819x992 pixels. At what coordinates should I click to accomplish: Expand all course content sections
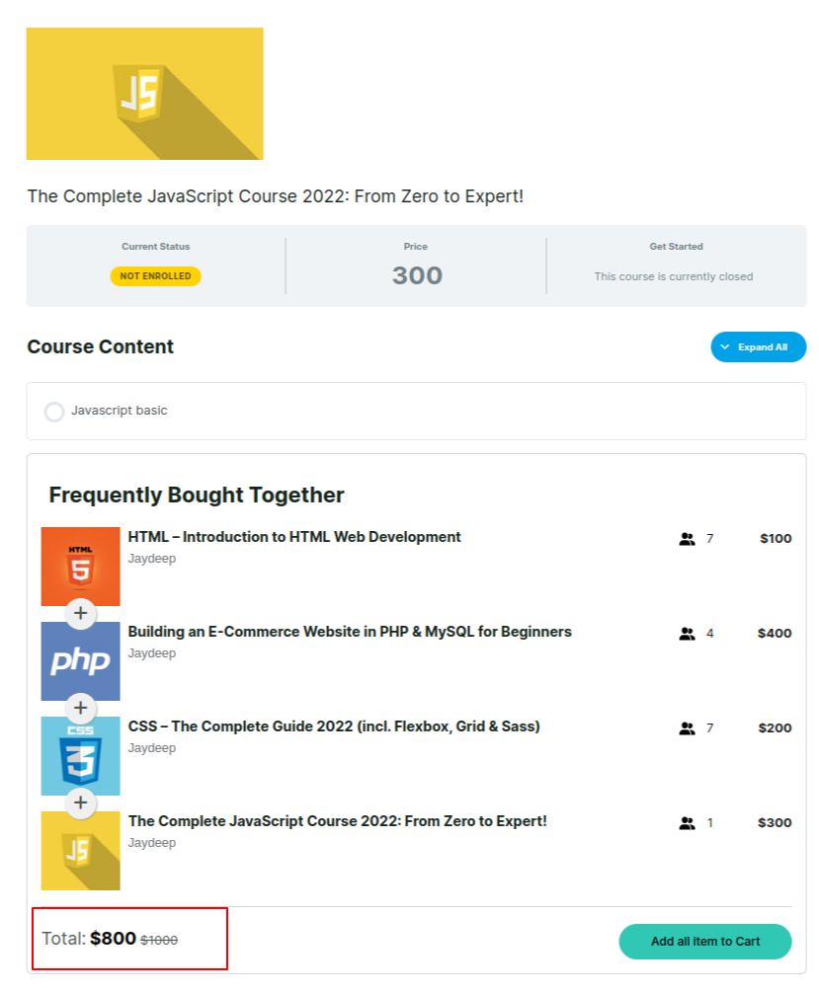pos(759,347)
